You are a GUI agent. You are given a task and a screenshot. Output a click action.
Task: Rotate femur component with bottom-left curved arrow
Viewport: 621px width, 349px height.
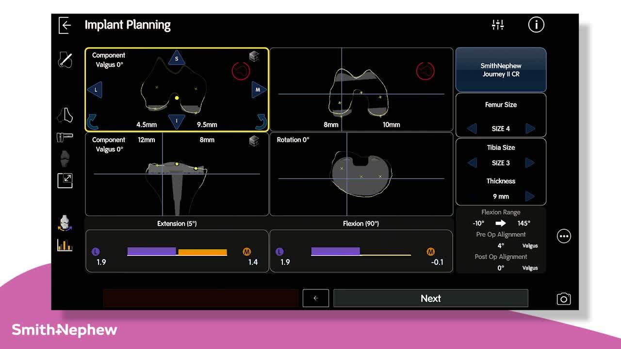(93, 123)
